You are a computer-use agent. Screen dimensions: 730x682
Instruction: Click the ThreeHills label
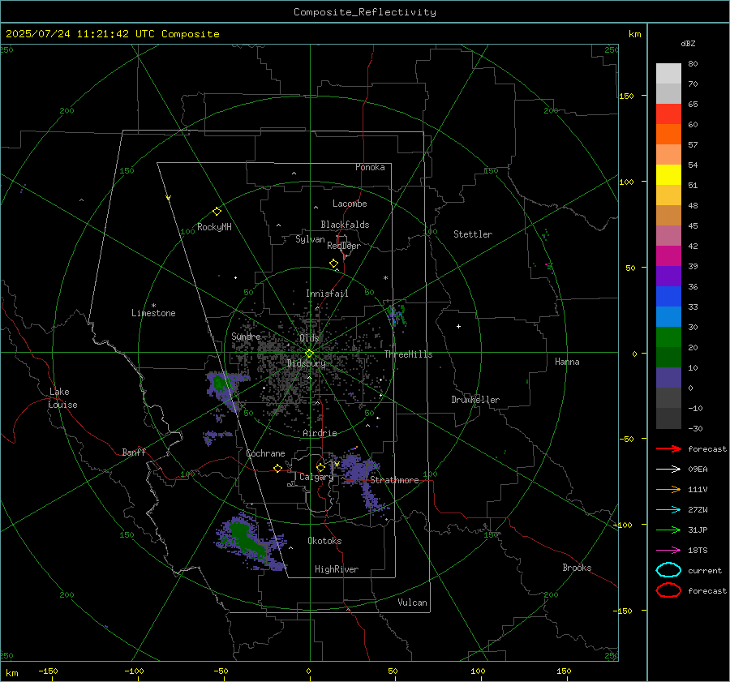pos(408,354)
